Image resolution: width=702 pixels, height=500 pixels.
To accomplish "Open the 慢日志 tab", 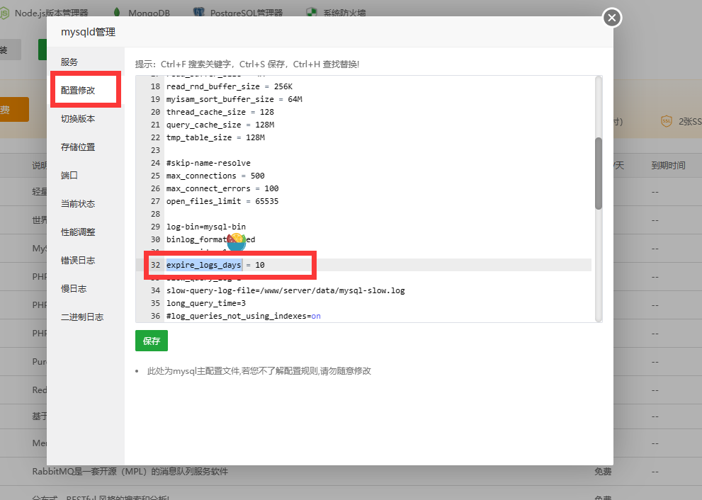I will pos(74,289).
